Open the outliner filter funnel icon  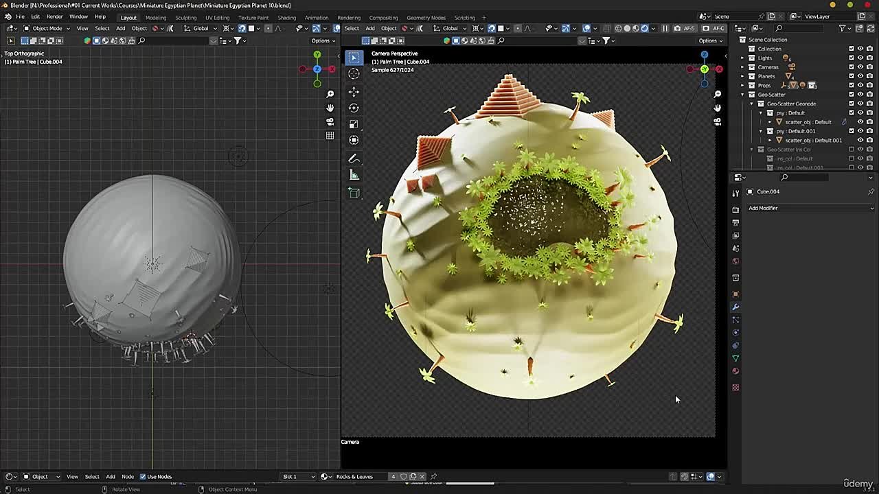click(842, 29)
